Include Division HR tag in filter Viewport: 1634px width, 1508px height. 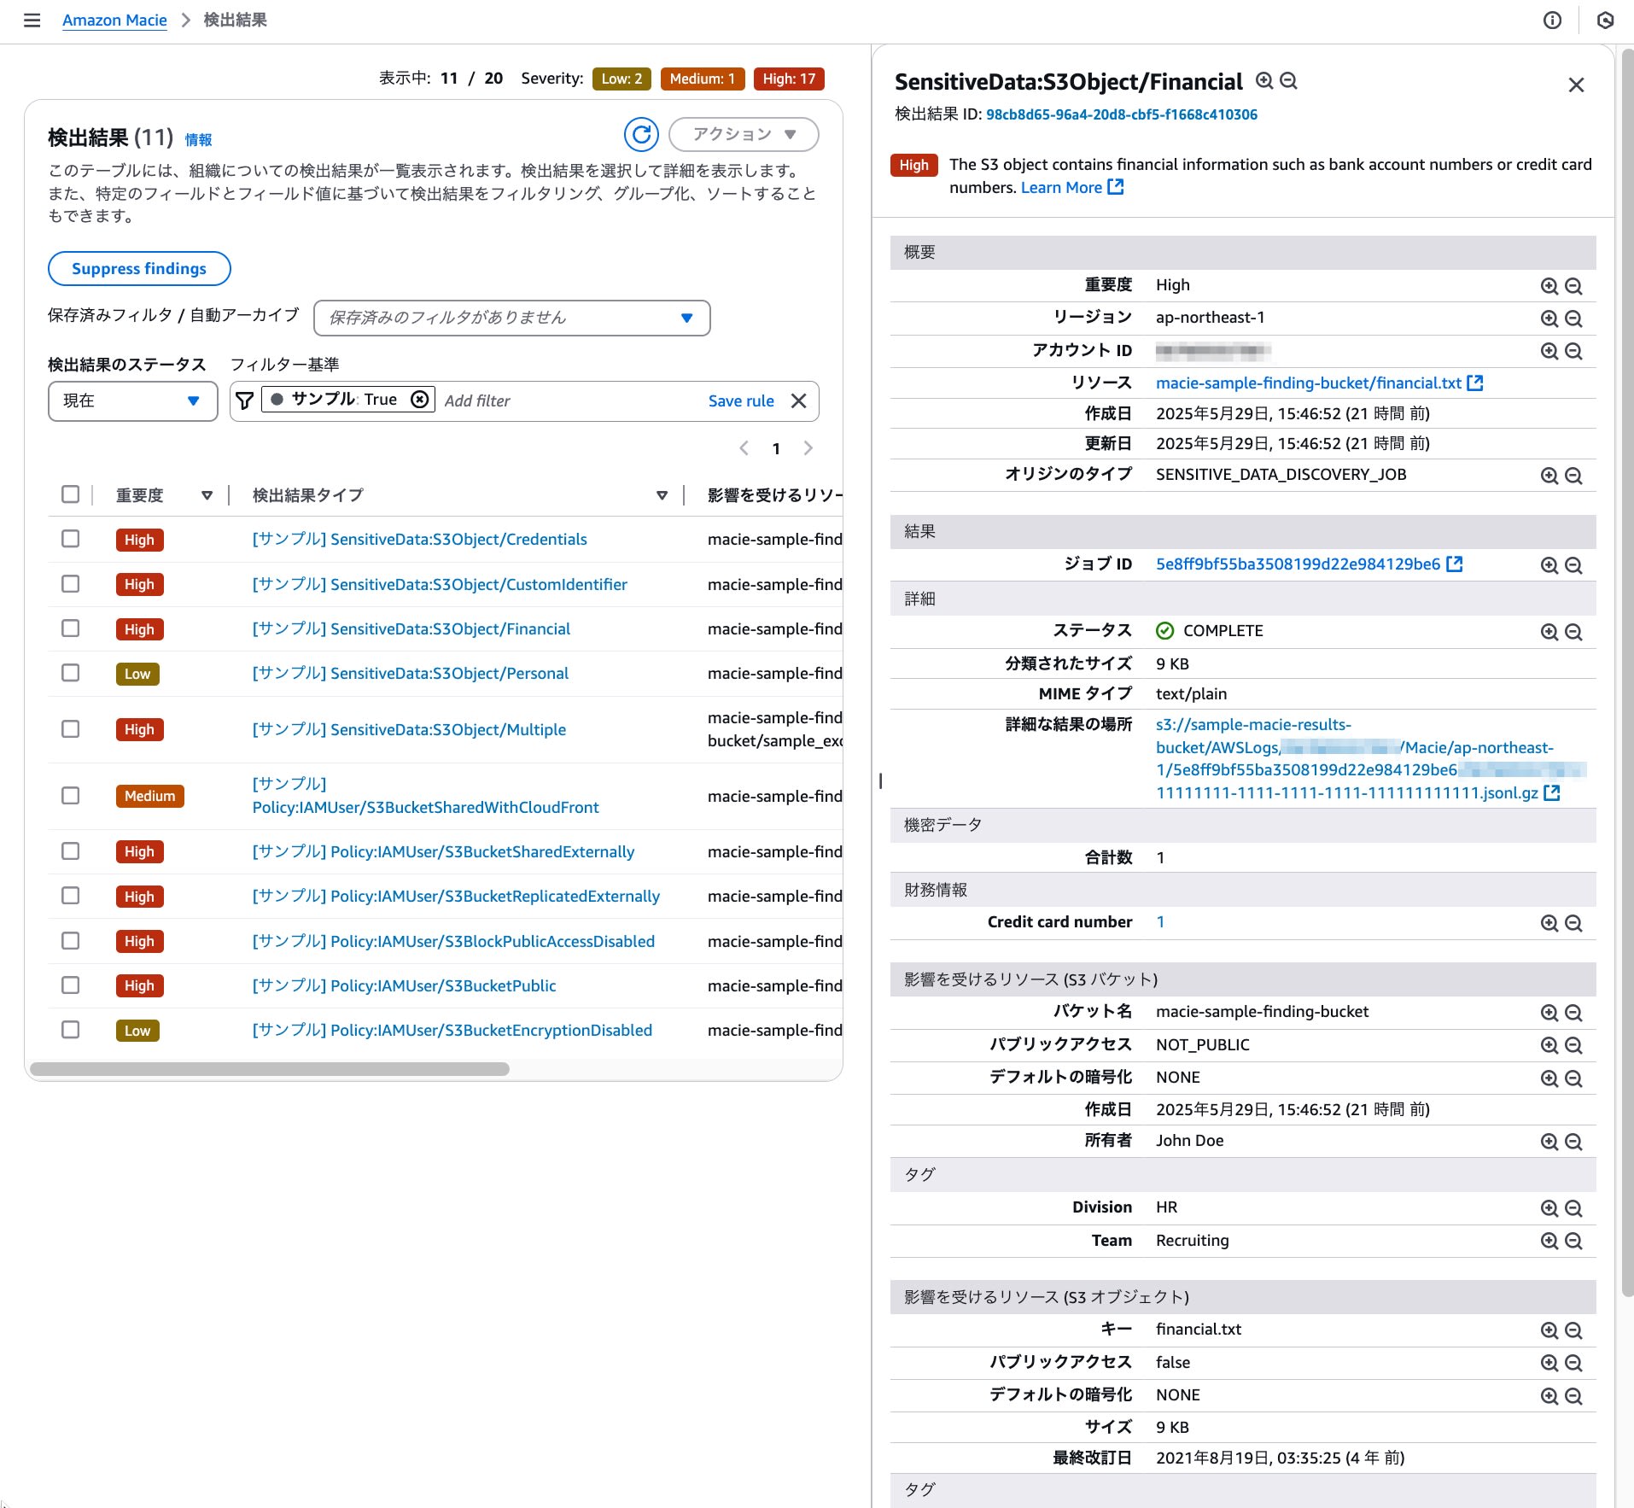pos(1549,1208)
